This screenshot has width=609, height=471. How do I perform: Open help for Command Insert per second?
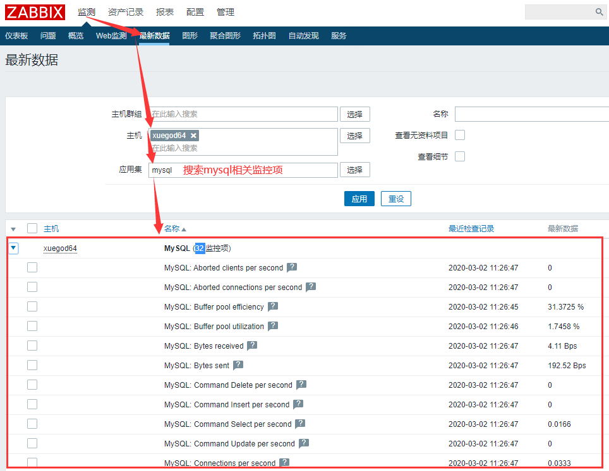(x=298, y=404)
